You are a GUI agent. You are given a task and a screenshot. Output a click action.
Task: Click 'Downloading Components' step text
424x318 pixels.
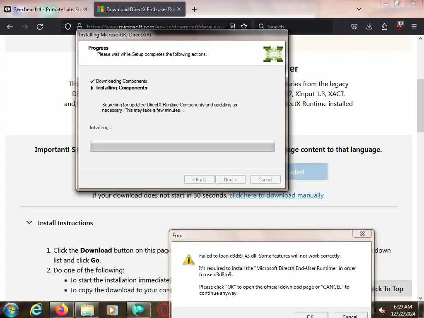point(121,81)
